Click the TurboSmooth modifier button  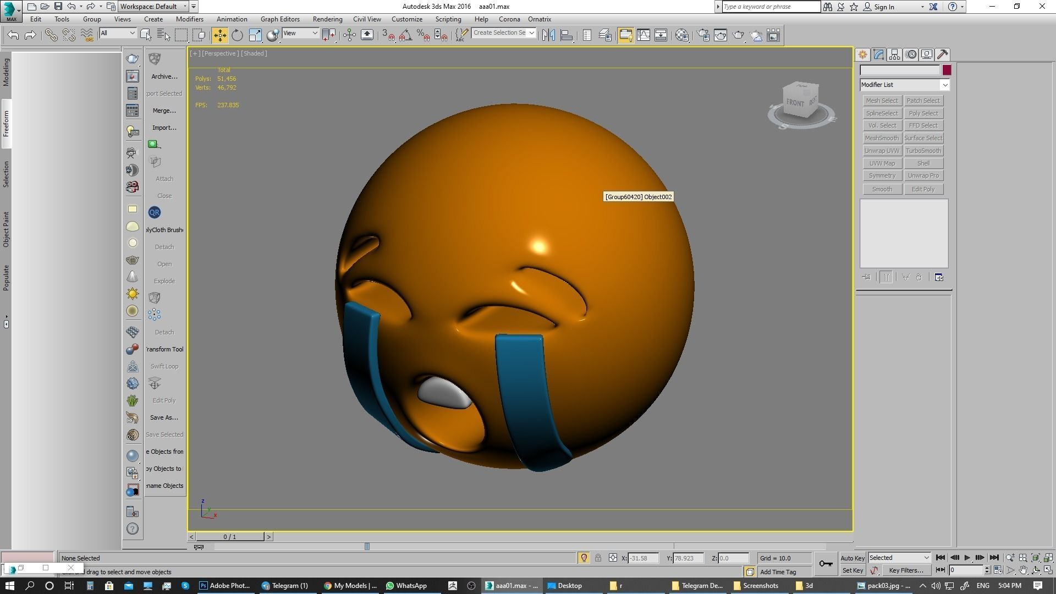pyautogui.click(x=923, y=151)
